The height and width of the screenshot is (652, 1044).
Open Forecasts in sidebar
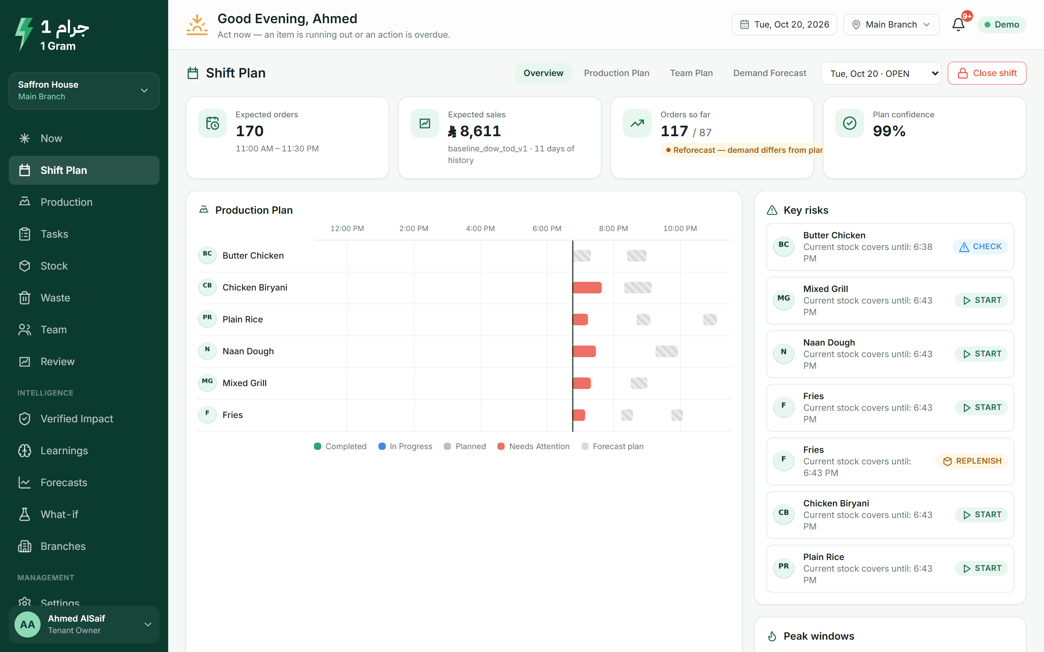point(84,482)
